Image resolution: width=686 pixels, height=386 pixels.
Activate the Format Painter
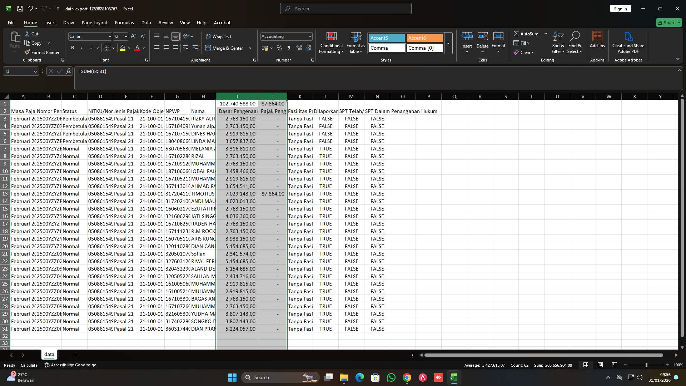pyautogui.click(x=42, y=52)
